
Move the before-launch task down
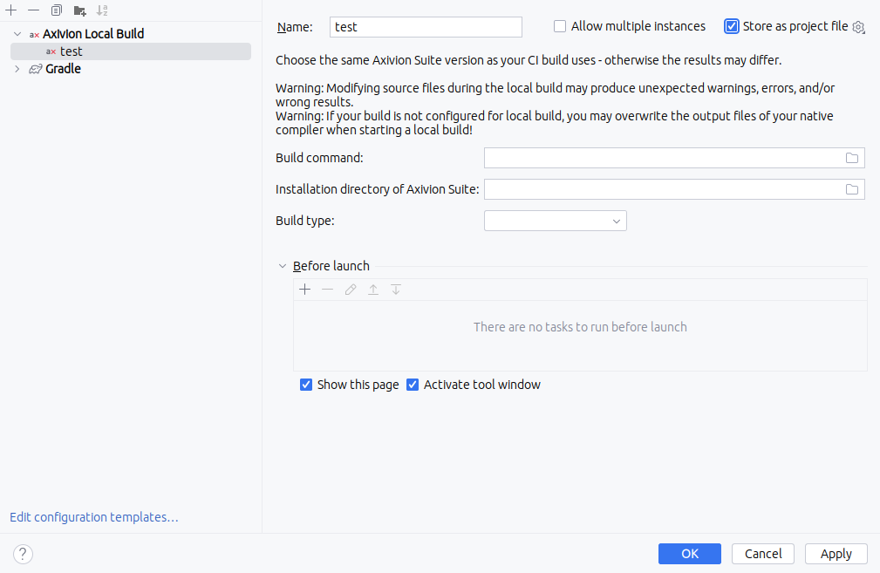(396, 290)
